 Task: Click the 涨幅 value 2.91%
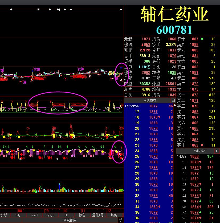[x=145, y=50]
